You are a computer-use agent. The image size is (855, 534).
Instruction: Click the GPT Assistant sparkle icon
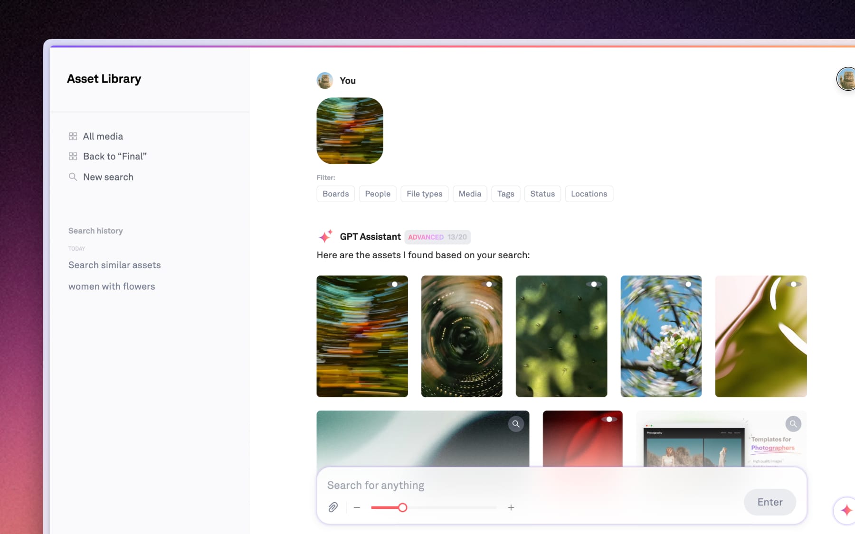[x=325, y=236]
